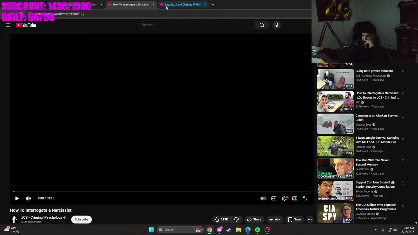Mute the video volume
This screenshot has height=235, width=418.
coord(28,198)
